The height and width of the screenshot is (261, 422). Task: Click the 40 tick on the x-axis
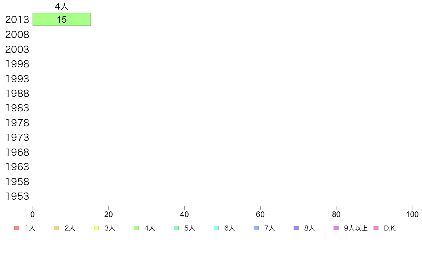point(184,215)
